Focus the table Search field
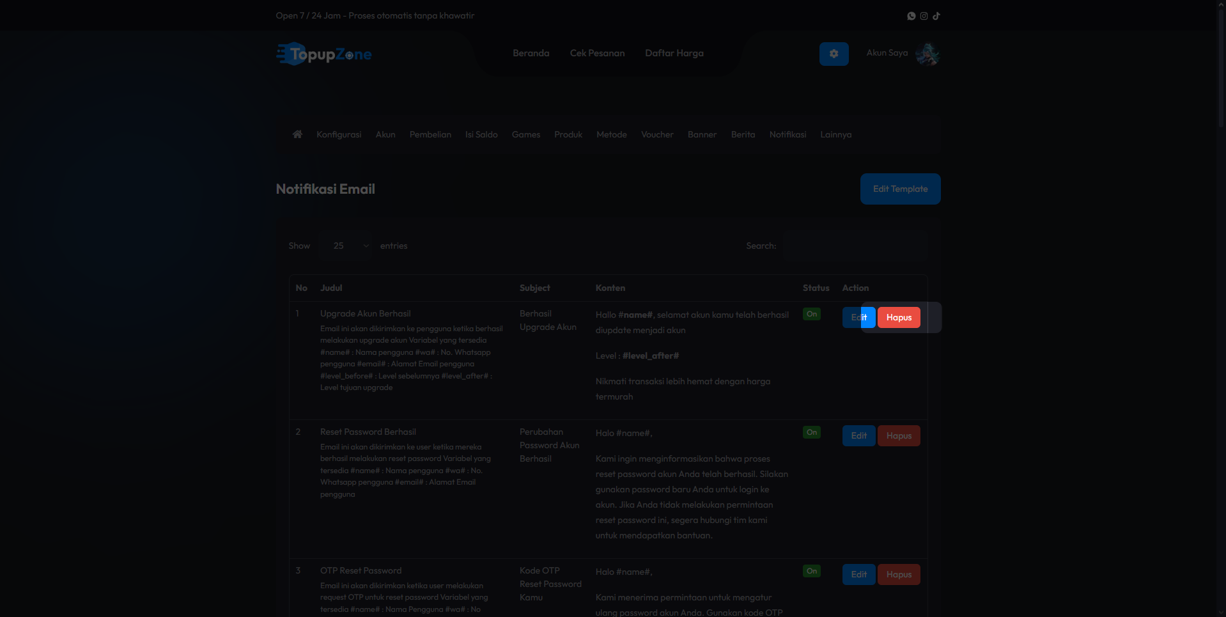This screenshot has width=1226, height=617. point(855,246)
